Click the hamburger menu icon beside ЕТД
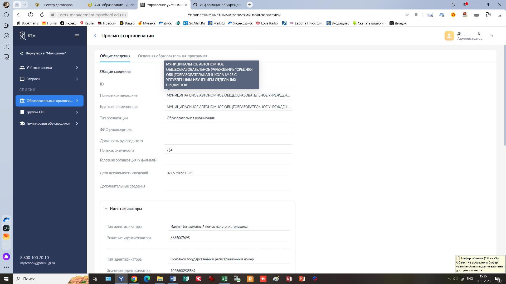 77,36
